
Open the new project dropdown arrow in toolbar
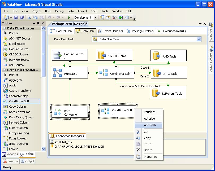click(x=11, y=18)
